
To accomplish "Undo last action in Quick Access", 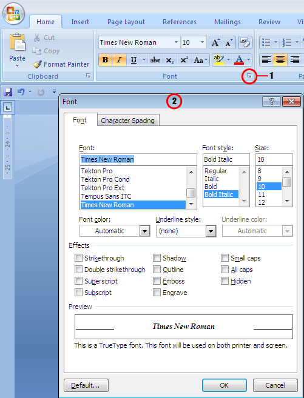I will (x=21, y=92).
